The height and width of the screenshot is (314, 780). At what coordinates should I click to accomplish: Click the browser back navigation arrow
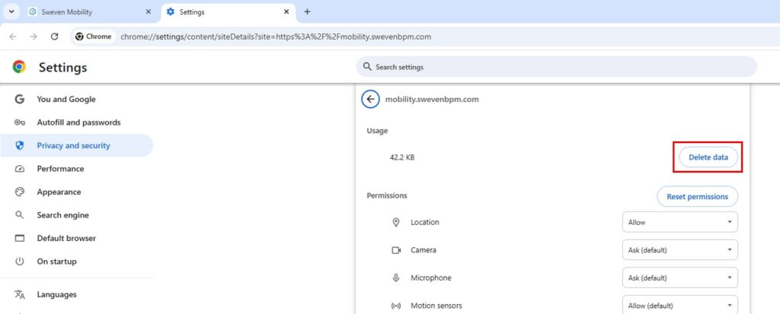[13, 36]
